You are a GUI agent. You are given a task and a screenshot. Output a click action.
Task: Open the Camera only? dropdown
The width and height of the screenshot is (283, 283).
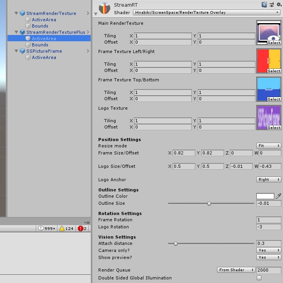coord(269,250)
